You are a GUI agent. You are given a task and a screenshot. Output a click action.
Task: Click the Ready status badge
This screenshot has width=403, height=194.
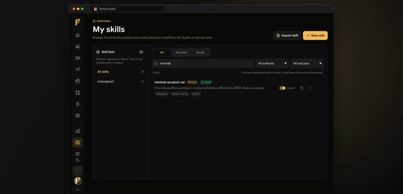tap(206, 82)
